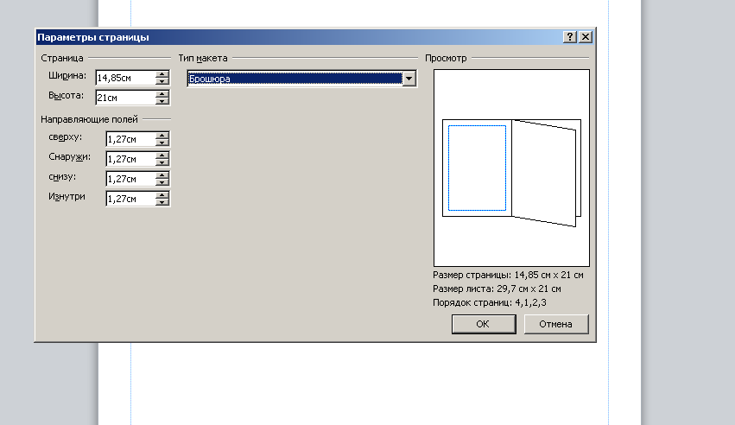The image size is (735, 425).
Task: Decrease the снизу margin with down arrow
Action: (162, 182)
